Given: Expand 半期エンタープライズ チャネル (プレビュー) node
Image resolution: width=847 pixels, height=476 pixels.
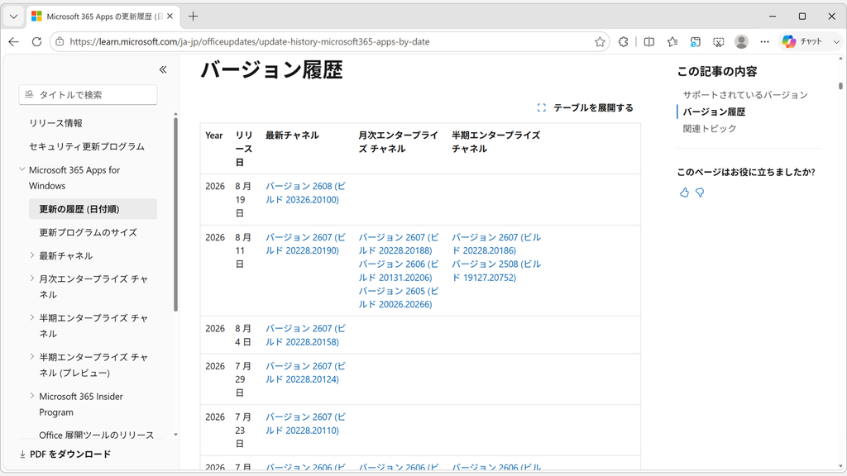Looking at the screenshot, I should 32,357.
